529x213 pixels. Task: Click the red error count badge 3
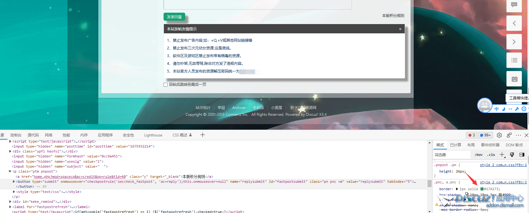click(x=471, y=135)
